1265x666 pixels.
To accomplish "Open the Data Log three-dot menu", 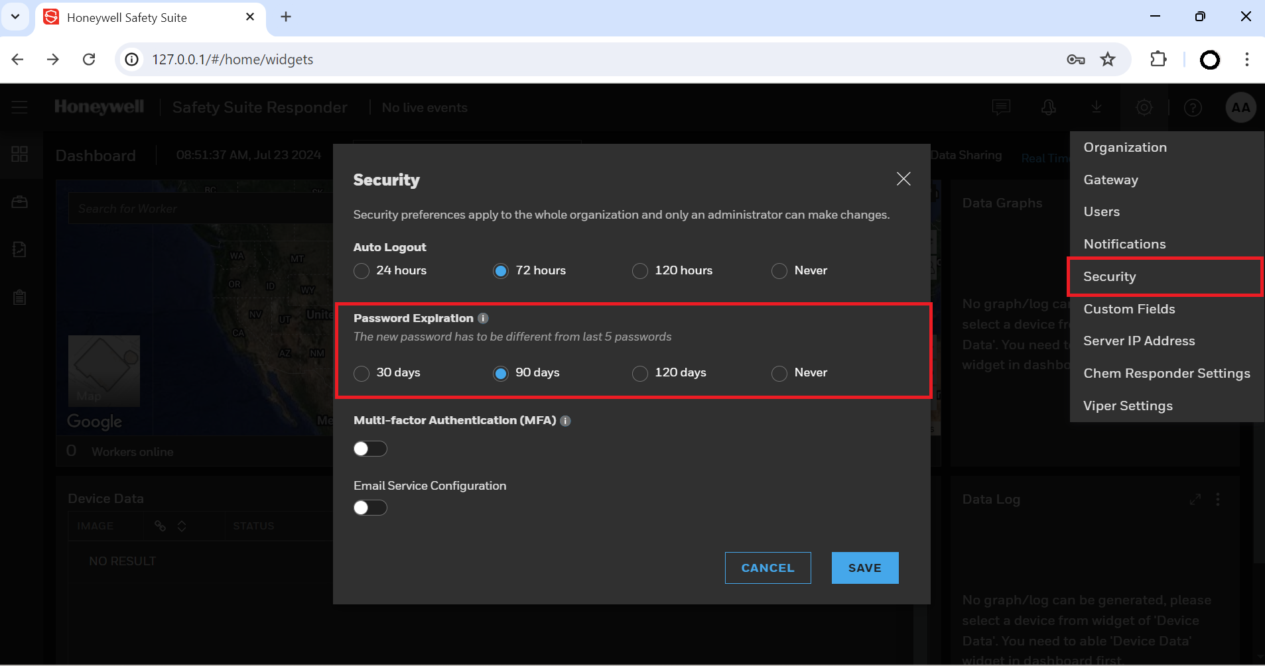I will 1218,500.
